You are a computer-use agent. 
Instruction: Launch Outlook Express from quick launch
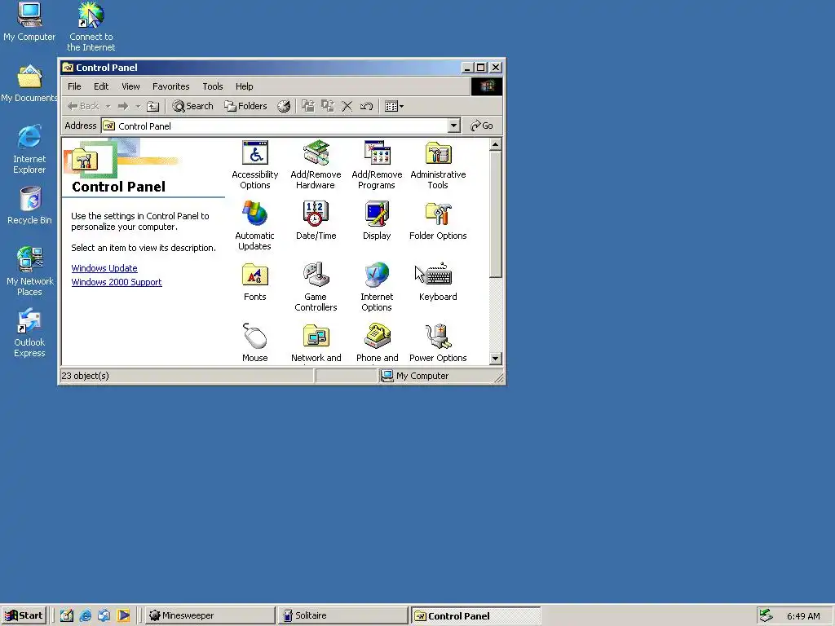[104, 615]
